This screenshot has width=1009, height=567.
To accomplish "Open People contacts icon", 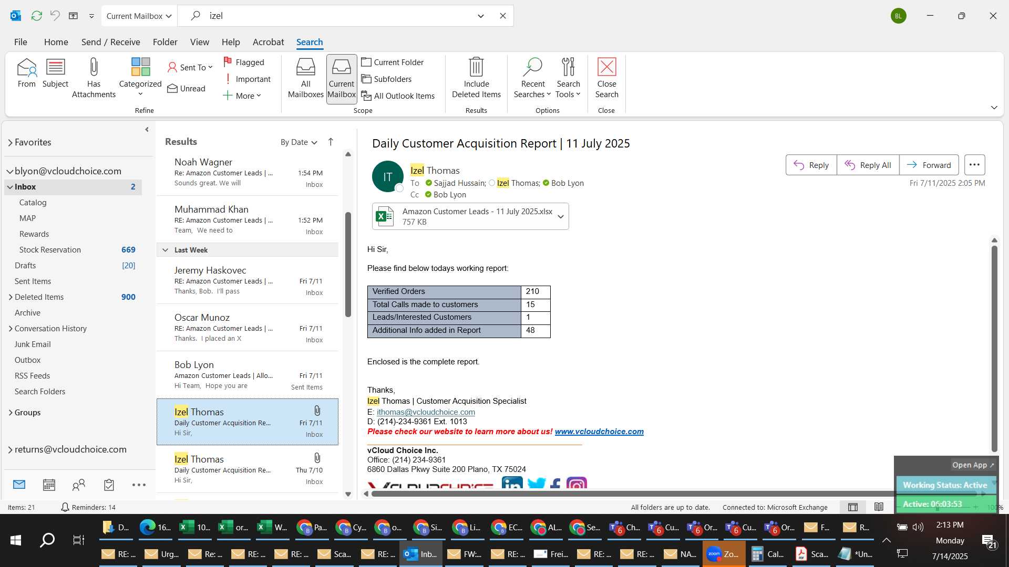I will [x=79, y=485].
